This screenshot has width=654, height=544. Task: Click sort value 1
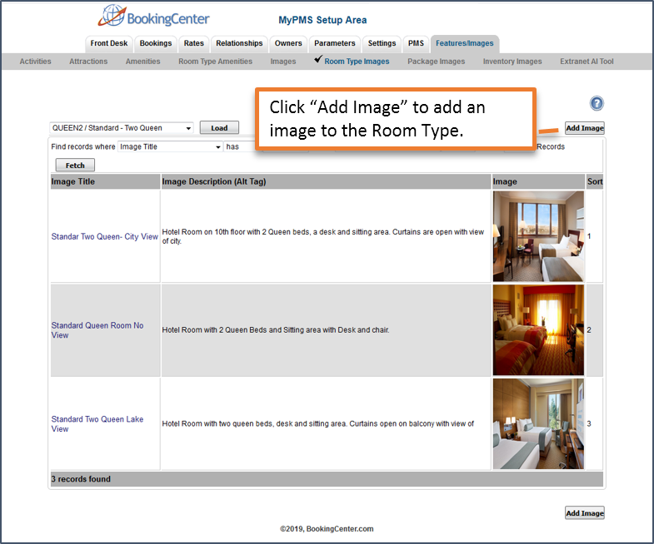click(x=589, y=236)
